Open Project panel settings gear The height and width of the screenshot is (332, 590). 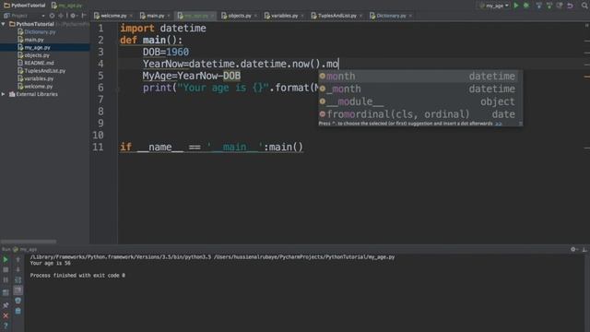coord(73,16)
